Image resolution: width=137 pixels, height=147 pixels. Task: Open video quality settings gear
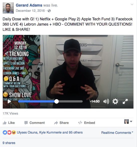[x=115, y=101]
